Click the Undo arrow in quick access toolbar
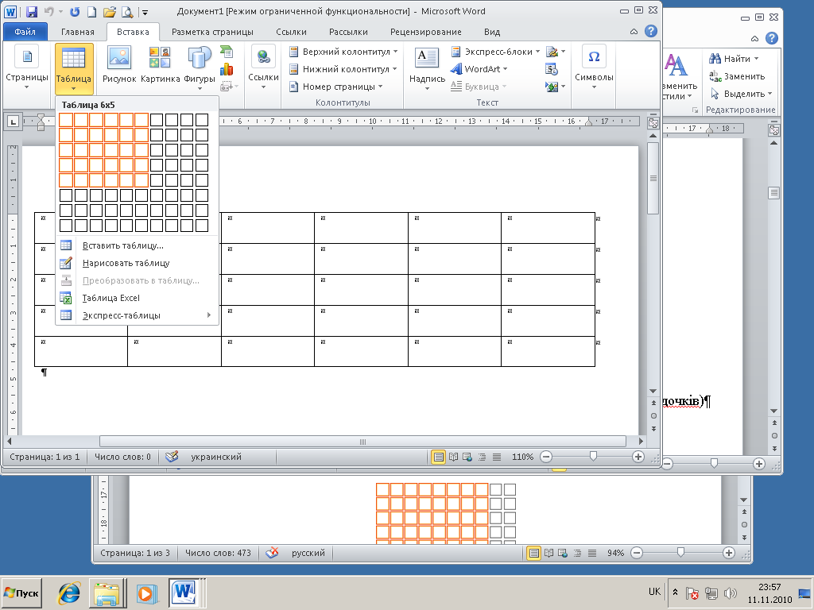The height and width of the screenshot is (610, 814). tap(49, 11)
